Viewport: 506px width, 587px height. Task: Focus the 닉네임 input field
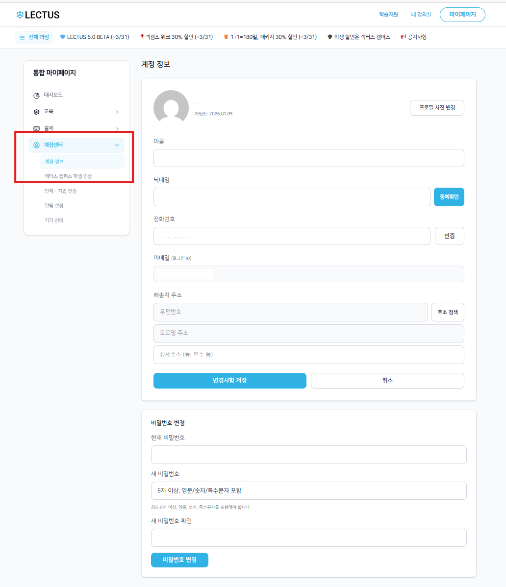(292, 197)
